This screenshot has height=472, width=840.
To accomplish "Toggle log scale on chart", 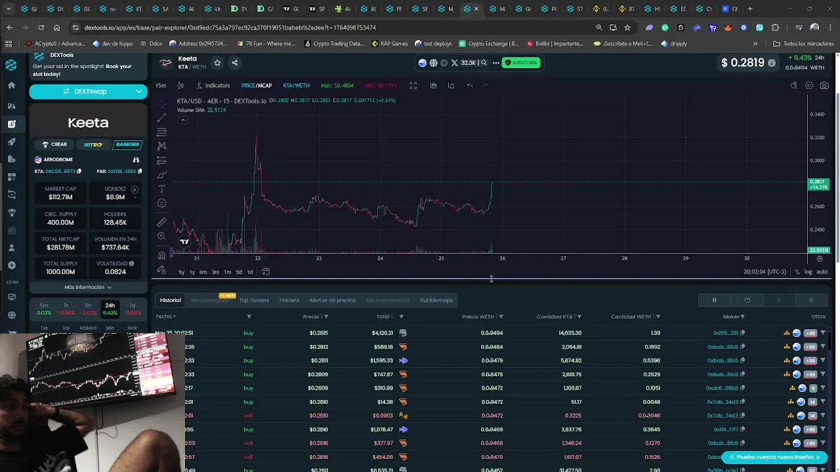I will [x=808, y=272].
